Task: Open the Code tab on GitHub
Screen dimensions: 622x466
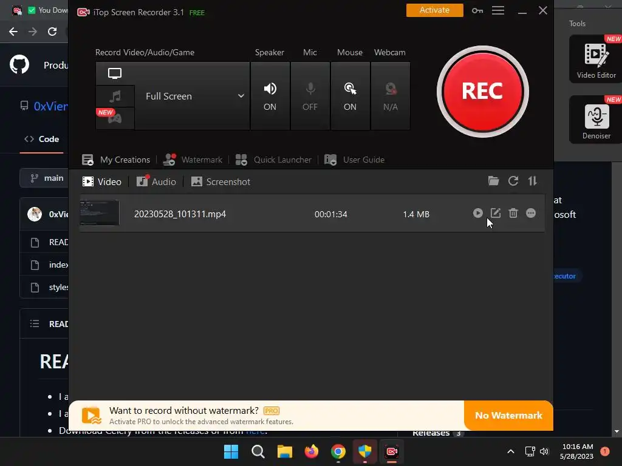Action: click(42, 139)
